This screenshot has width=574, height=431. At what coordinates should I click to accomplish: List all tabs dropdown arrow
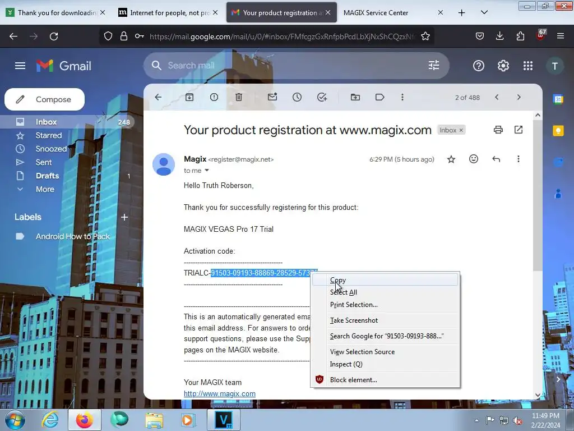(484, 13)
